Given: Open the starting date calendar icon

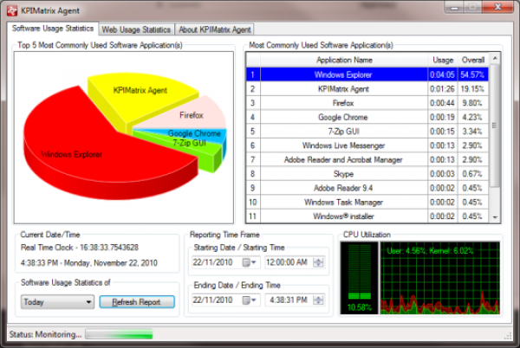Looking at the screenshot, I should [249, 262].
